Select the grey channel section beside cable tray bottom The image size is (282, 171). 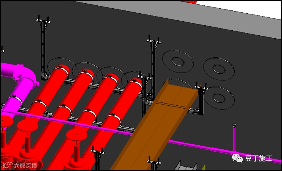tap(185, 166)
